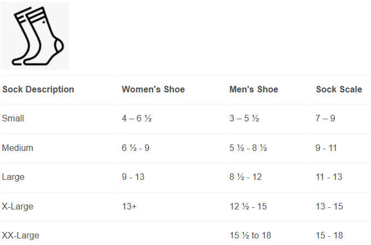Click the Small row label

point(13,119)
